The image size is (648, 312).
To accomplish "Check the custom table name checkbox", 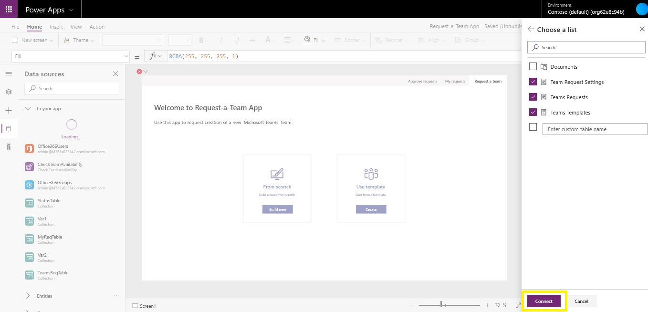I will point(533,127).
